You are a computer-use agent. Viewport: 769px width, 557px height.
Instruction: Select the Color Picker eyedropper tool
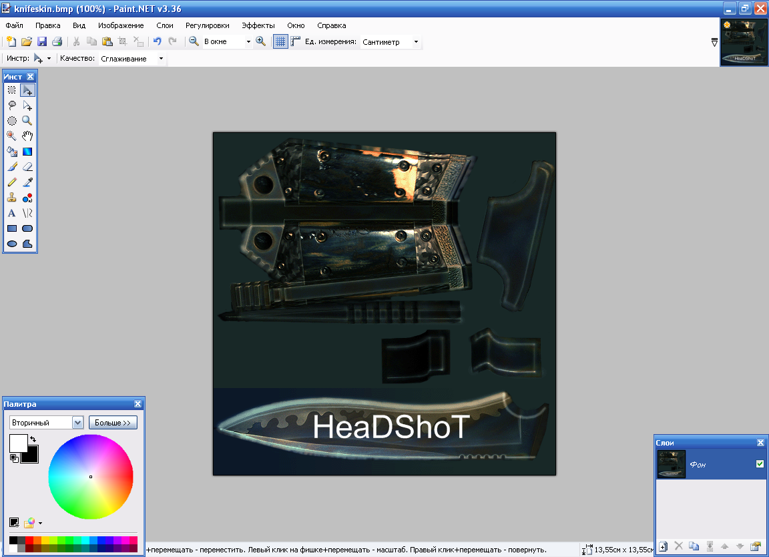click(27, 182)
